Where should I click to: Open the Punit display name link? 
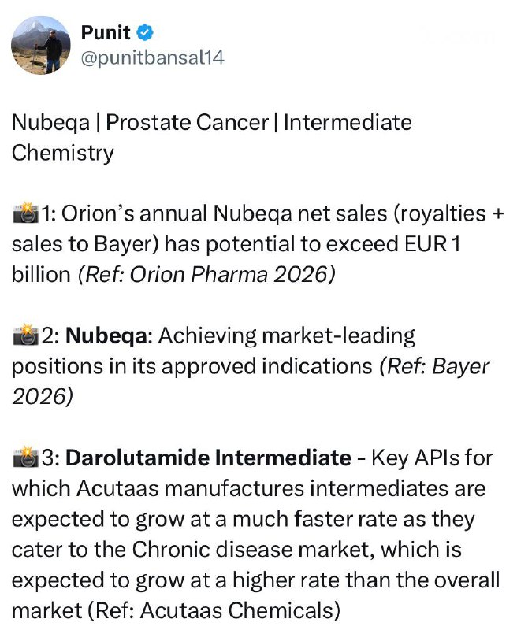click(x=106, y=34)
